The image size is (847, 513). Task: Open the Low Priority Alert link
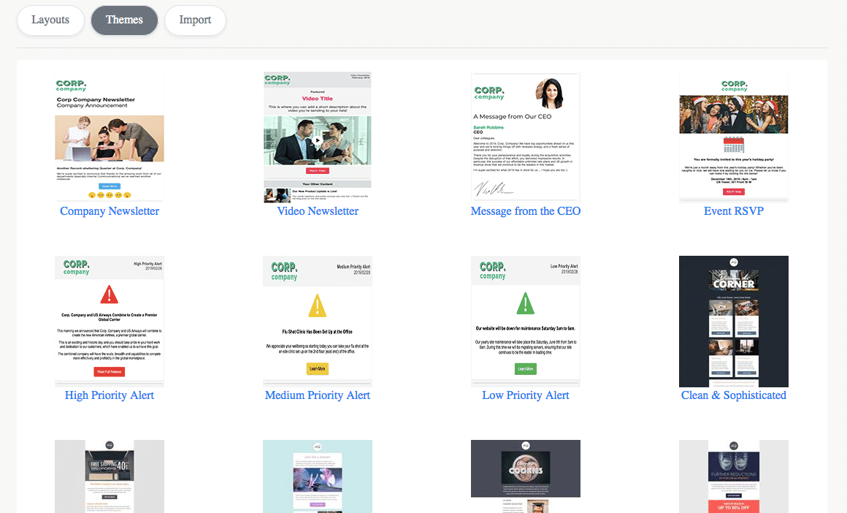(525, 395)
